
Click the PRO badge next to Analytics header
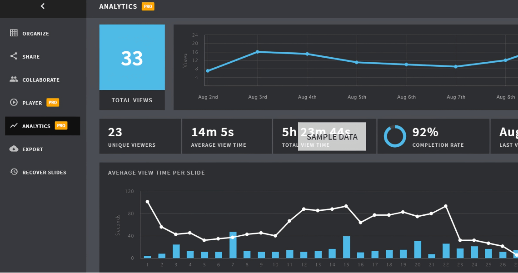pos(148,6)
